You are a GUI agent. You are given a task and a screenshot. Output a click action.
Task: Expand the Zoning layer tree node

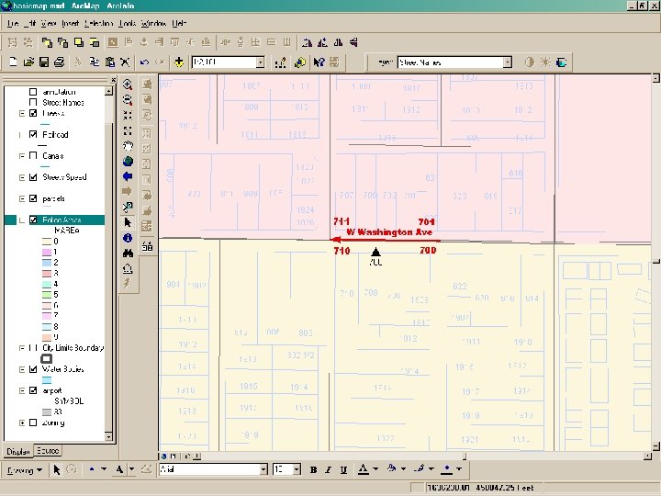[22, 423]
